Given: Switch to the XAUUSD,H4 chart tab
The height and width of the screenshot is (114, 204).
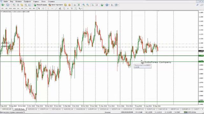Looking at the screenshot, I should 81,109.
